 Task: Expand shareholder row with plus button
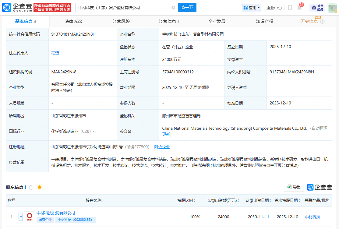click(21, 217)
